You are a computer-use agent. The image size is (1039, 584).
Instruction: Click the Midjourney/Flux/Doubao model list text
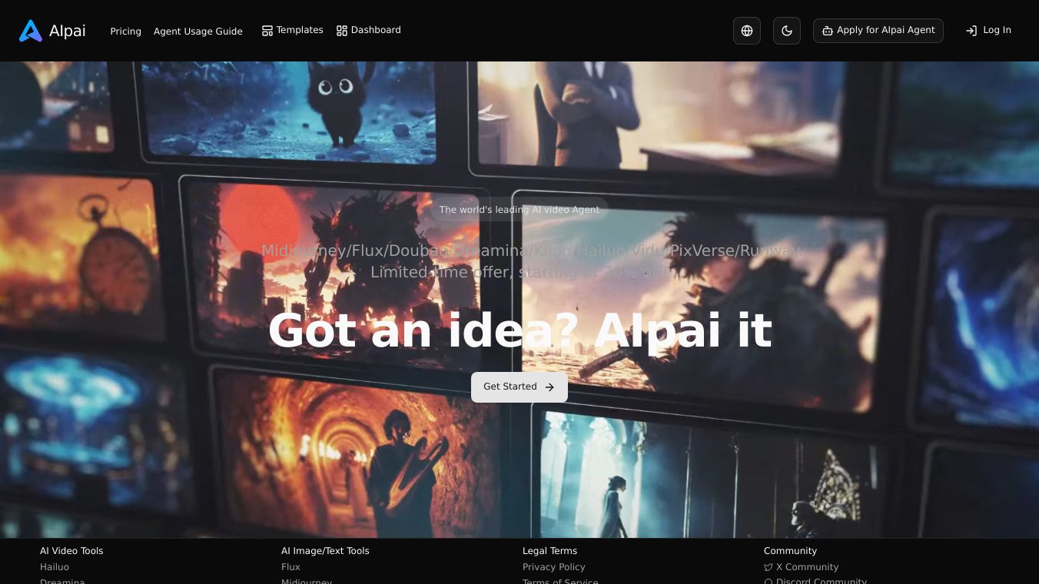tap(532, 251)
